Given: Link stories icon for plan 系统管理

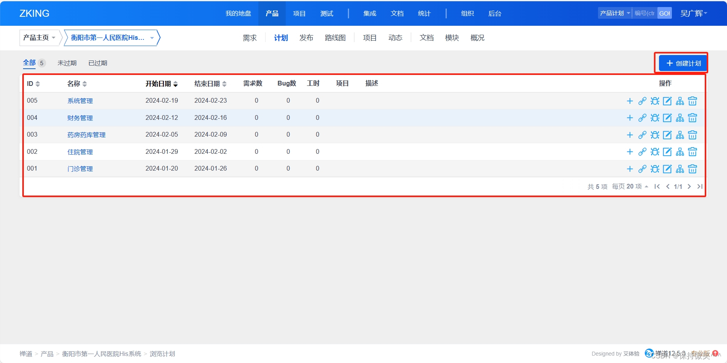Looking at the screenshot, I should (x=642, y=101).
